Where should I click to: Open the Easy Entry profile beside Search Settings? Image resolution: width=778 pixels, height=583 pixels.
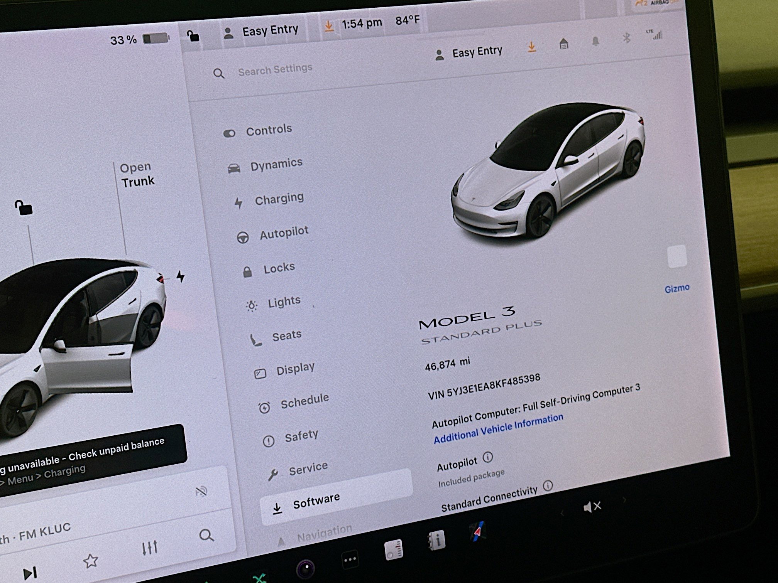(469, 53)
